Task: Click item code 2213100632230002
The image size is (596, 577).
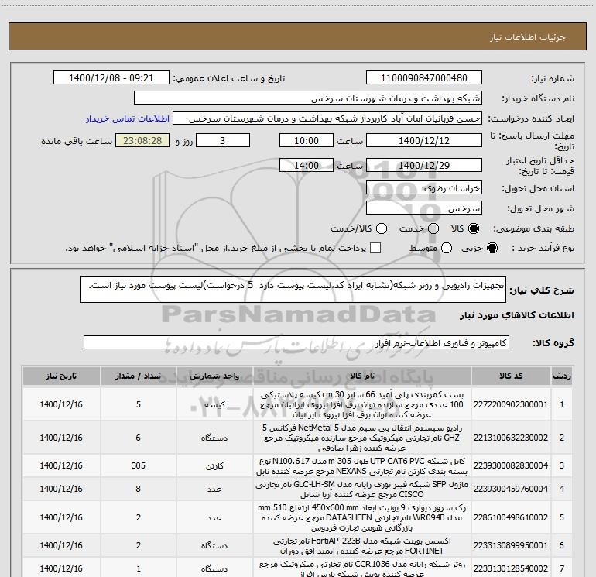Action: point(511,438)
